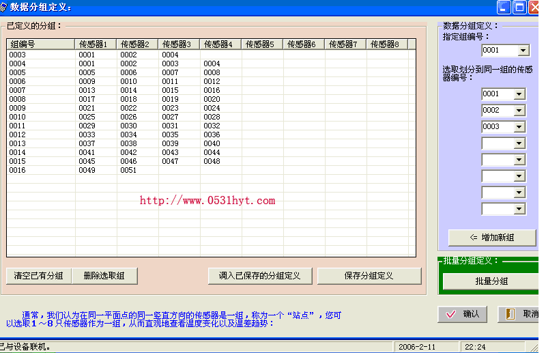Image resolution: width=546 pixels, height=353 pixels.
Task: Minimize the 数据分组定义 window
Action: pyautogui.click(x=504, y=8)
